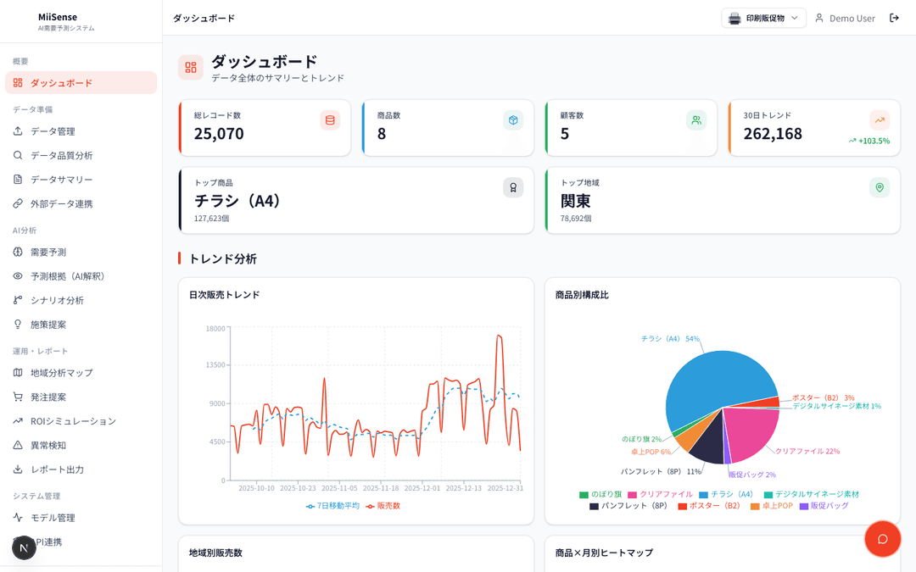The height and width of the screenshot is (572, 916).
Task: Click the 127,623個 top product quantity
Action: (211, 219)
